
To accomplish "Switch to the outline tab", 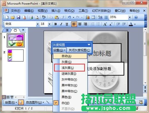I will pyautogui.click(x=7, y=30).
